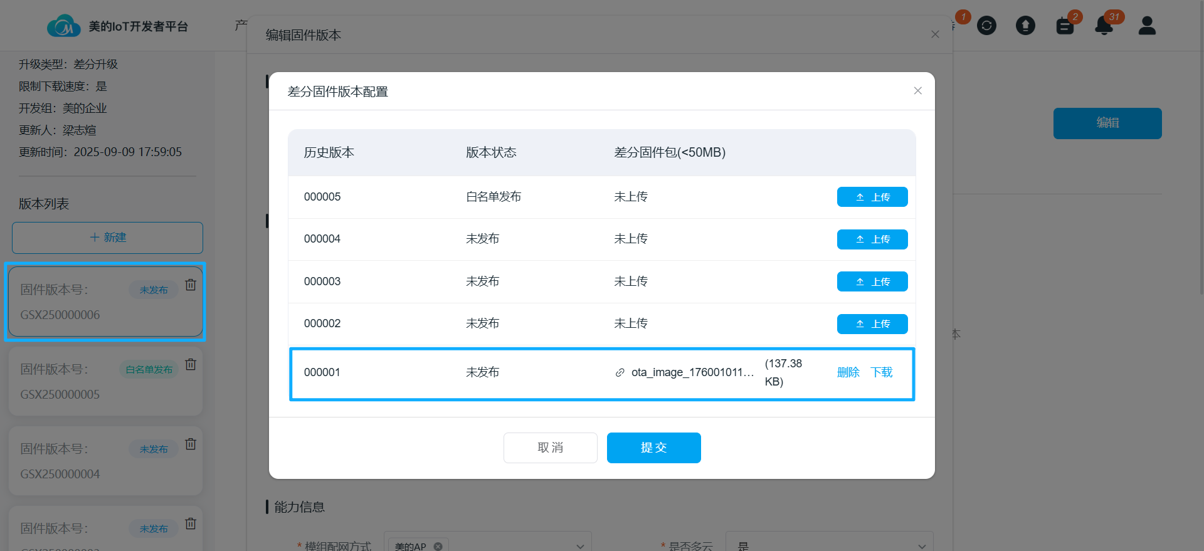Click the Midea IoT platform cloud logo
The width and height of the screenshot is (1204, 551).
pyautogui.click(x=63, y=26)
